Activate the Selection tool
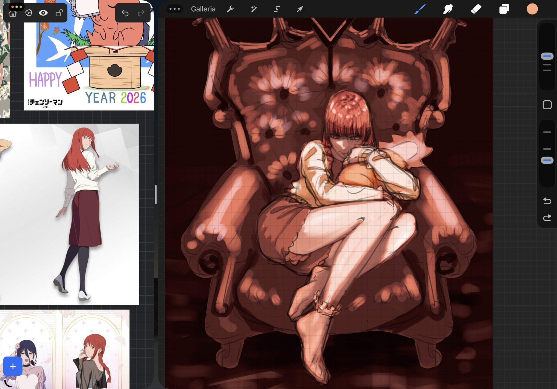Viewport: 557px width, 389px height. coord(277,9)
